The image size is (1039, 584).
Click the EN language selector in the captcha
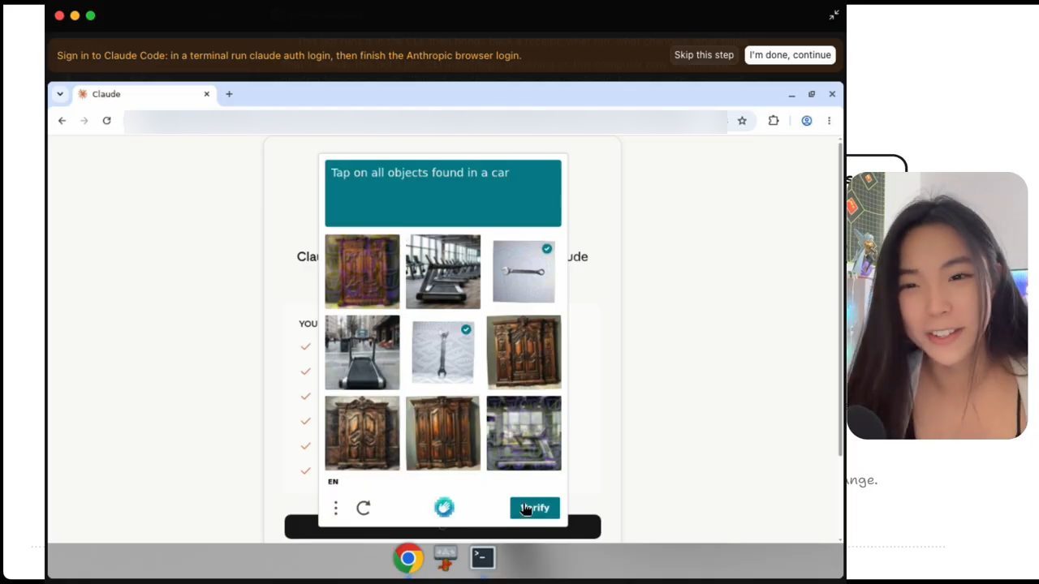(333, 482)
